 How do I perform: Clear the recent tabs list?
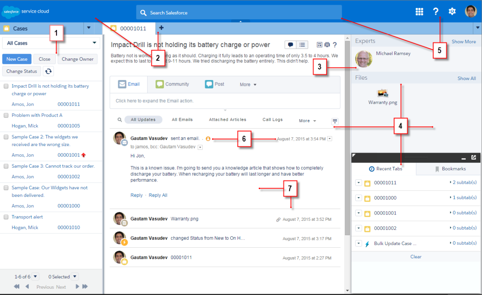pyautogui.click(x=416, y=257)
